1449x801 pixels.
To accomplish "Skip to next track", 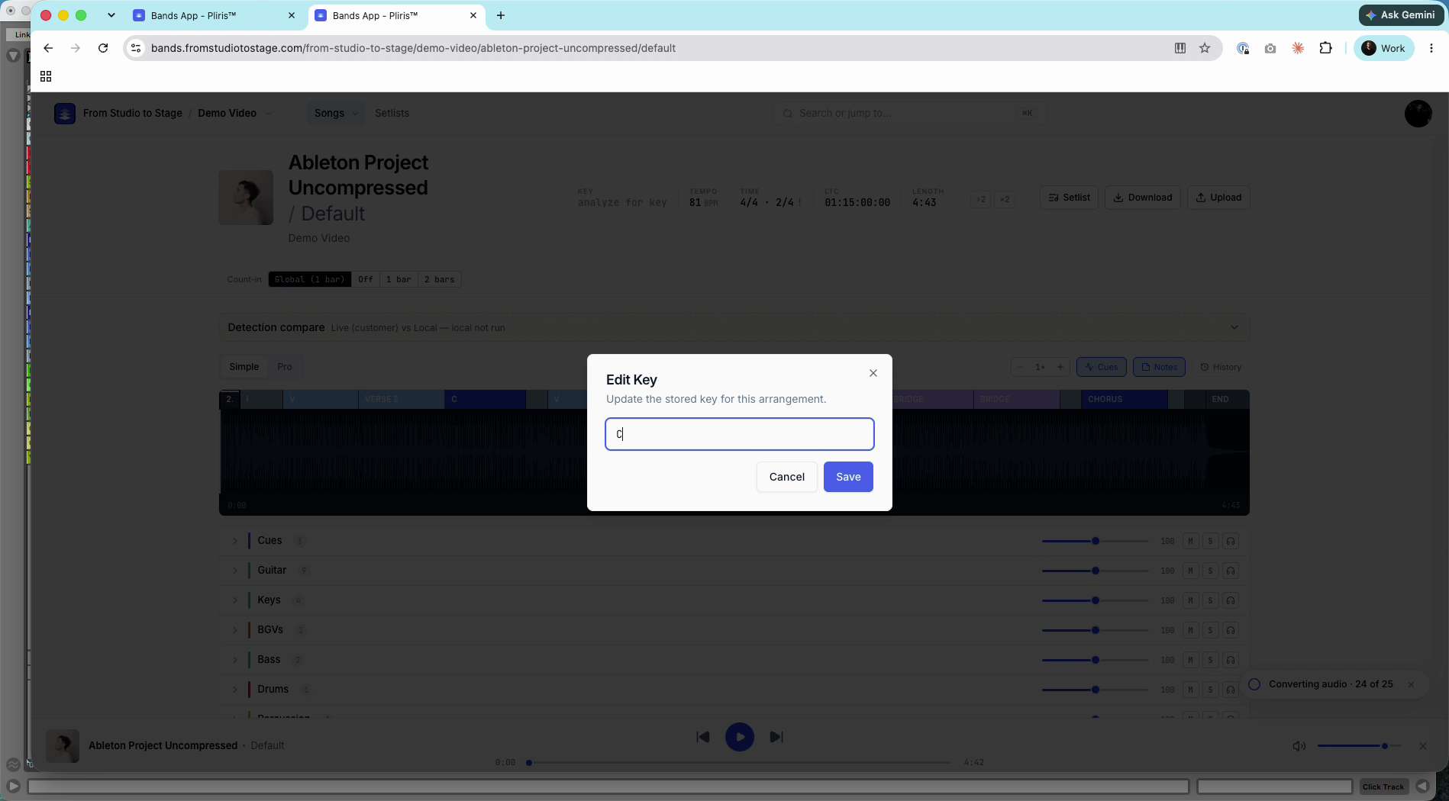I will (776, 737).
